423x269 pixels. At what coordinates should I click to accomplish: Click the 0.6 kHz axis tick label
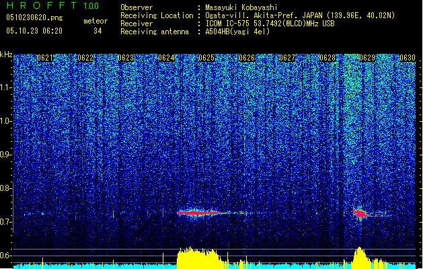click(x=5, y=256)
